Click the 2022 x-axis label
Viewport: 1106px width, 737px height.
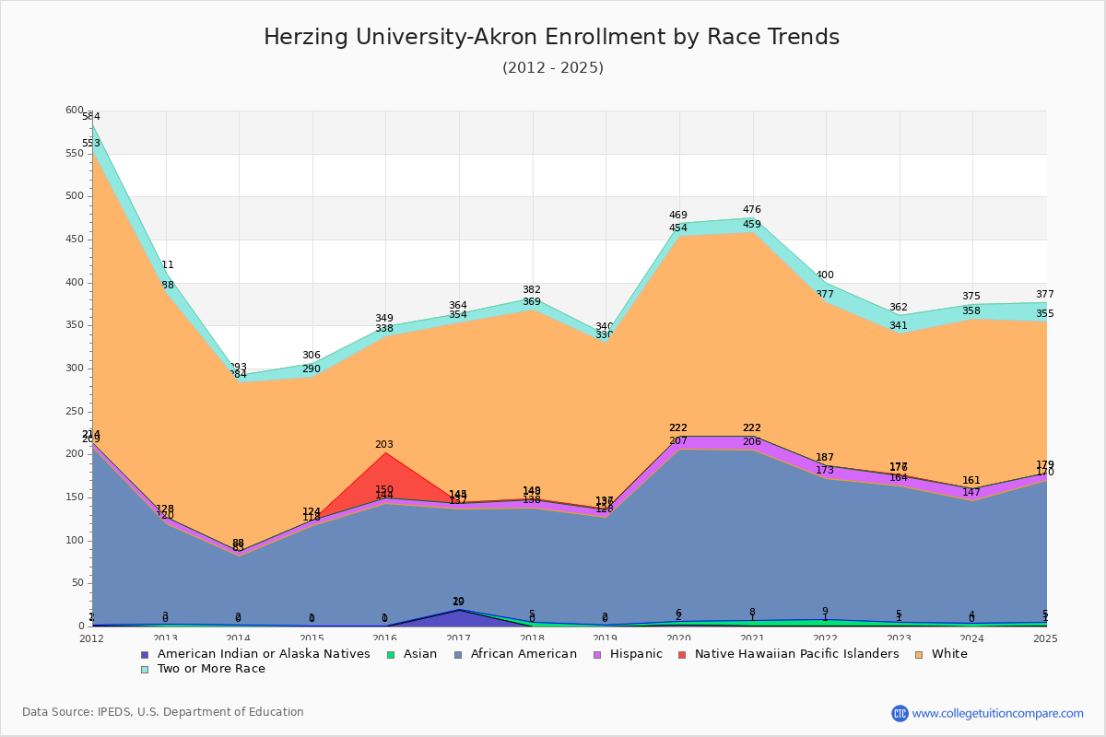[x=827, y=638]
